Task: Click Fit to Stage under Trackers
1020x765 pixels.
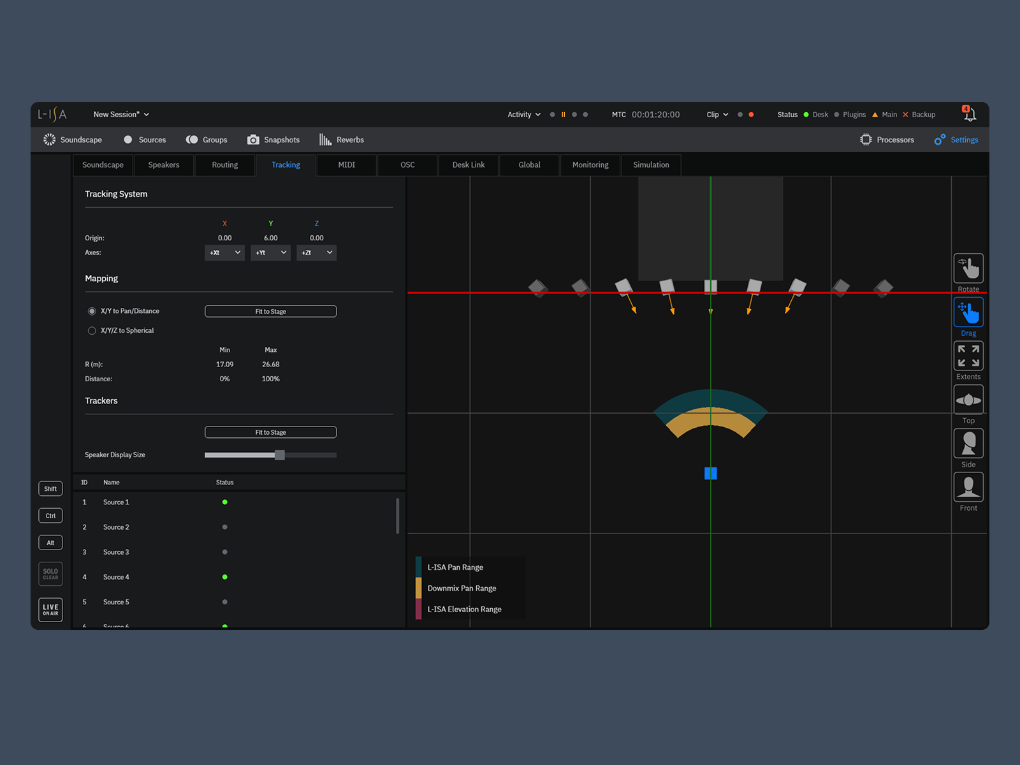Action: [x=271, y=432]
